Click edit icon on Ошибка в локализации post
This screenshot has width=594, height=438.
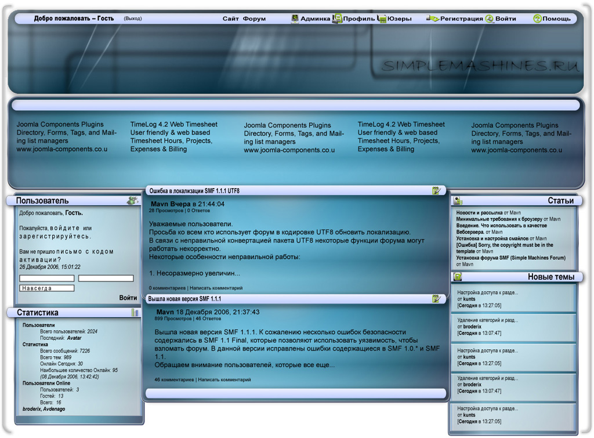click(436, 191)
